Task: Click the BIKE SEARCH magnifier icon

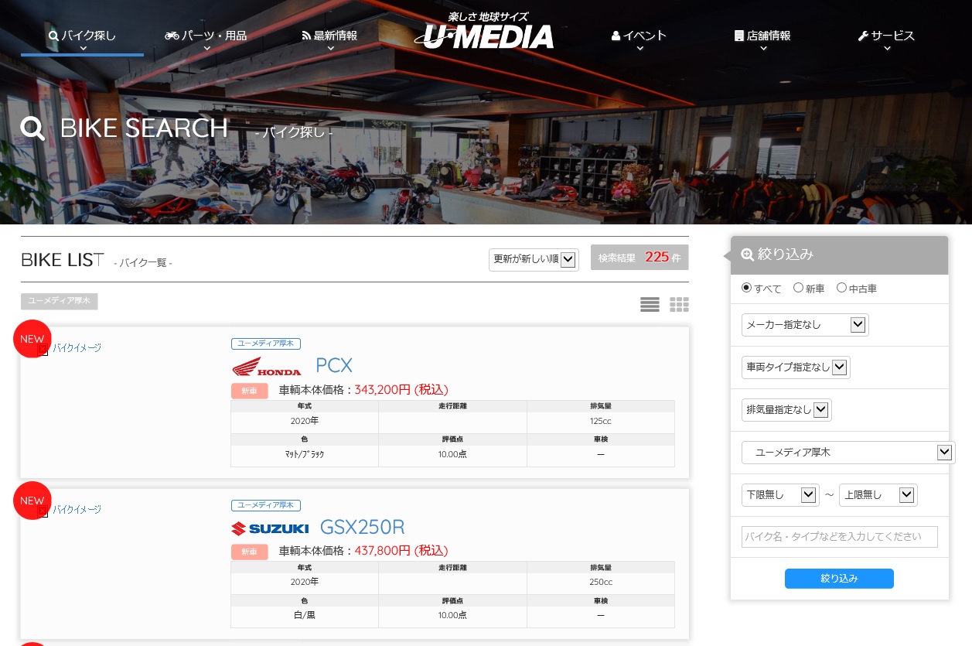Action: click(x=33, y=128)
